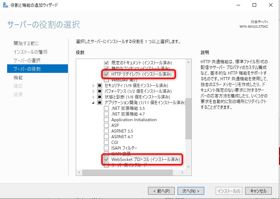Click the 次へ(N) button
The width and height of the screenshot is (280, 199).
click(190, 191)
